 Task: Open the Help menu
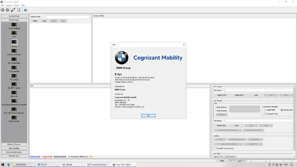pos(23,5)
